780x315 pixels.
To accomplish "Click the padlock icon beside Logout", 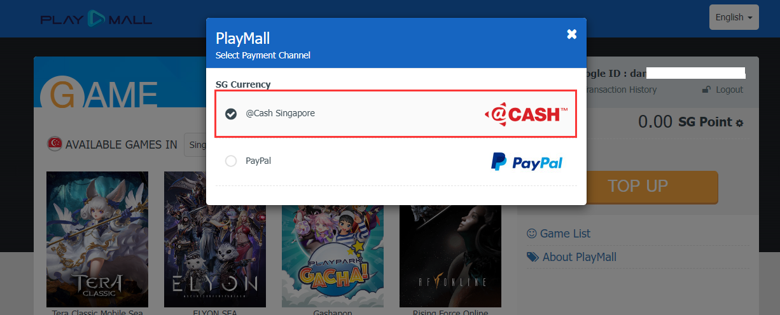I will (706, 90).
